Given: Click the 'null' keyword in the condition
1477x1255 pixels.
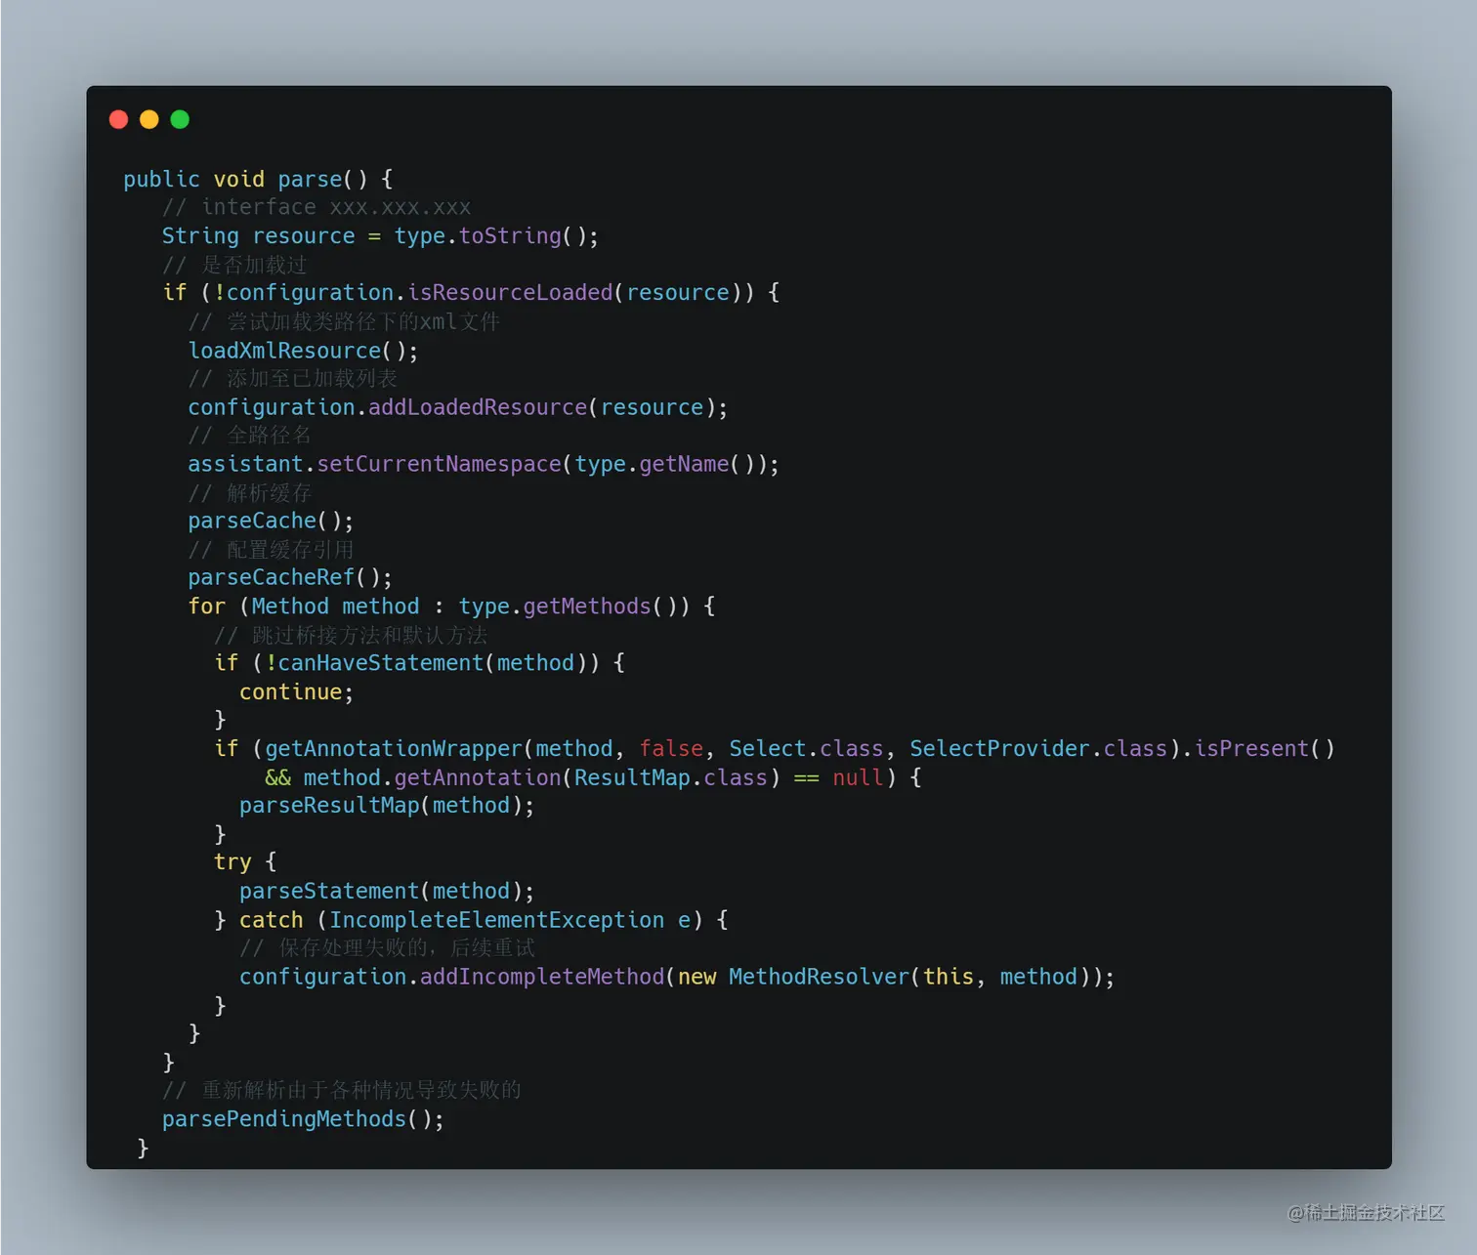Looking at the screenshot, I should point(858,777).
